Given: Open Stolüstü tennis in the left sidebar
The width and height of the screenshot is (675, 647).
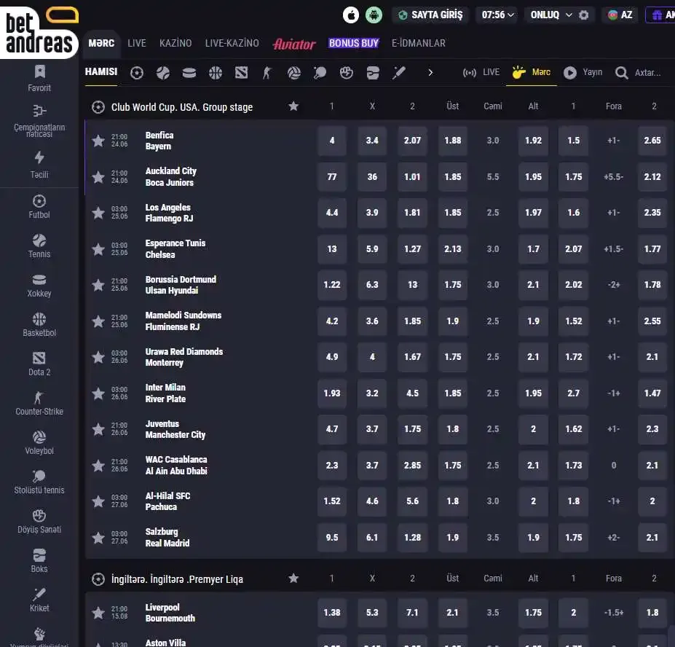Looking at the screenshot, I should (x=39, y=482).
